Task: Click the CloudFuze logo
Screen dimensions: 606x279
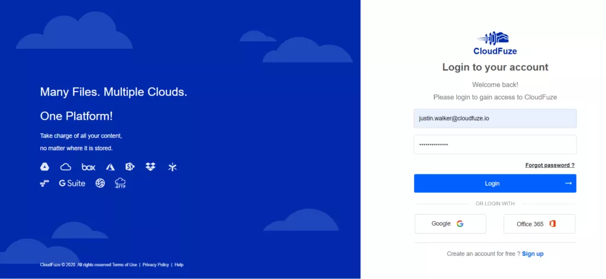Action: pos(495,43)
